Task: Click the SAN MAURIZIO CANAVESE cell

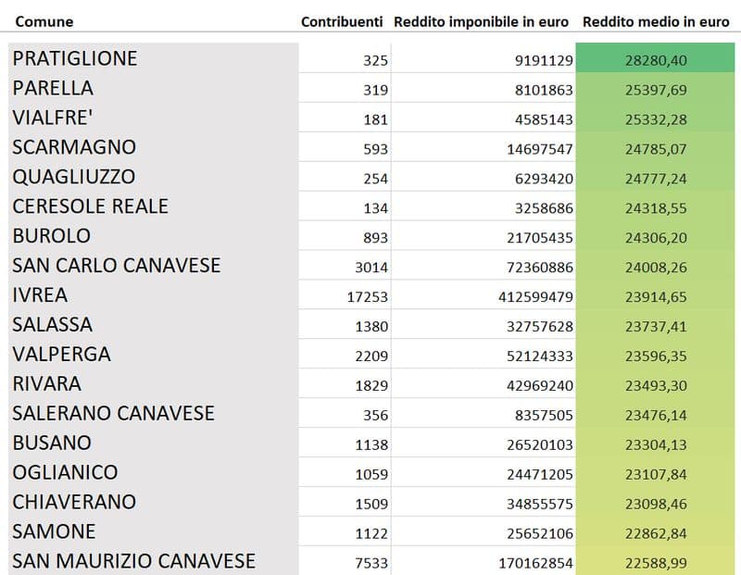Action: (134, 561)
